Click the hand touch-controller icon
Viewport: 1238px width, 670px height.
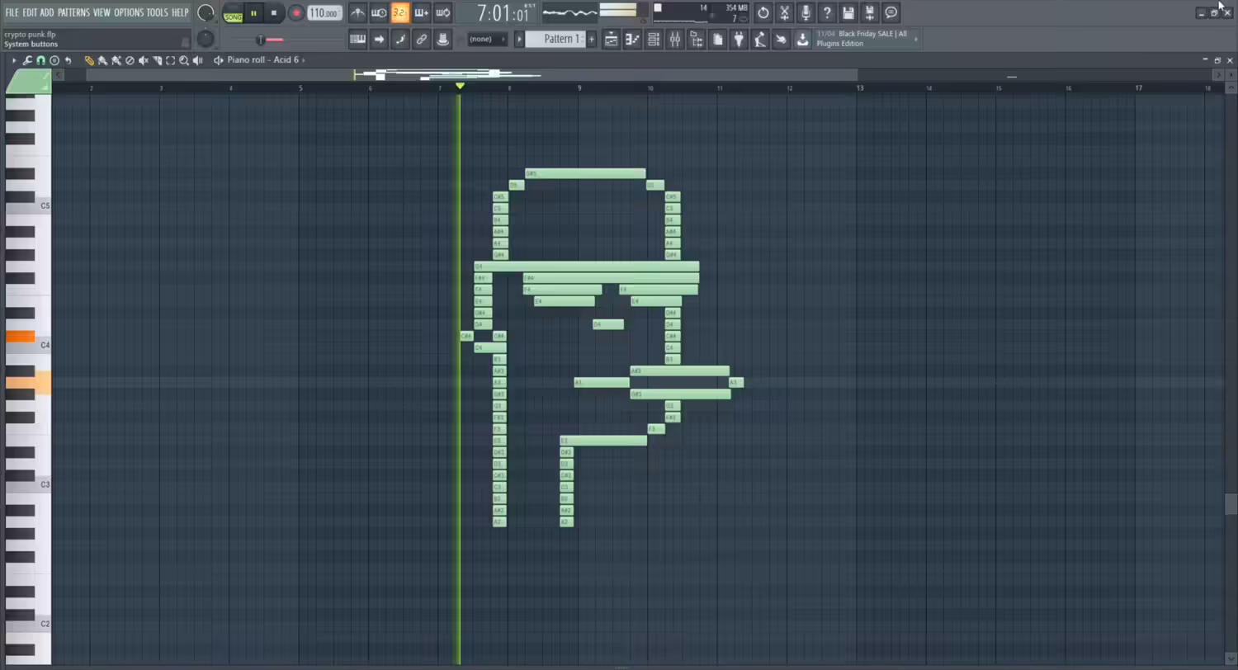tap(782, 39)
